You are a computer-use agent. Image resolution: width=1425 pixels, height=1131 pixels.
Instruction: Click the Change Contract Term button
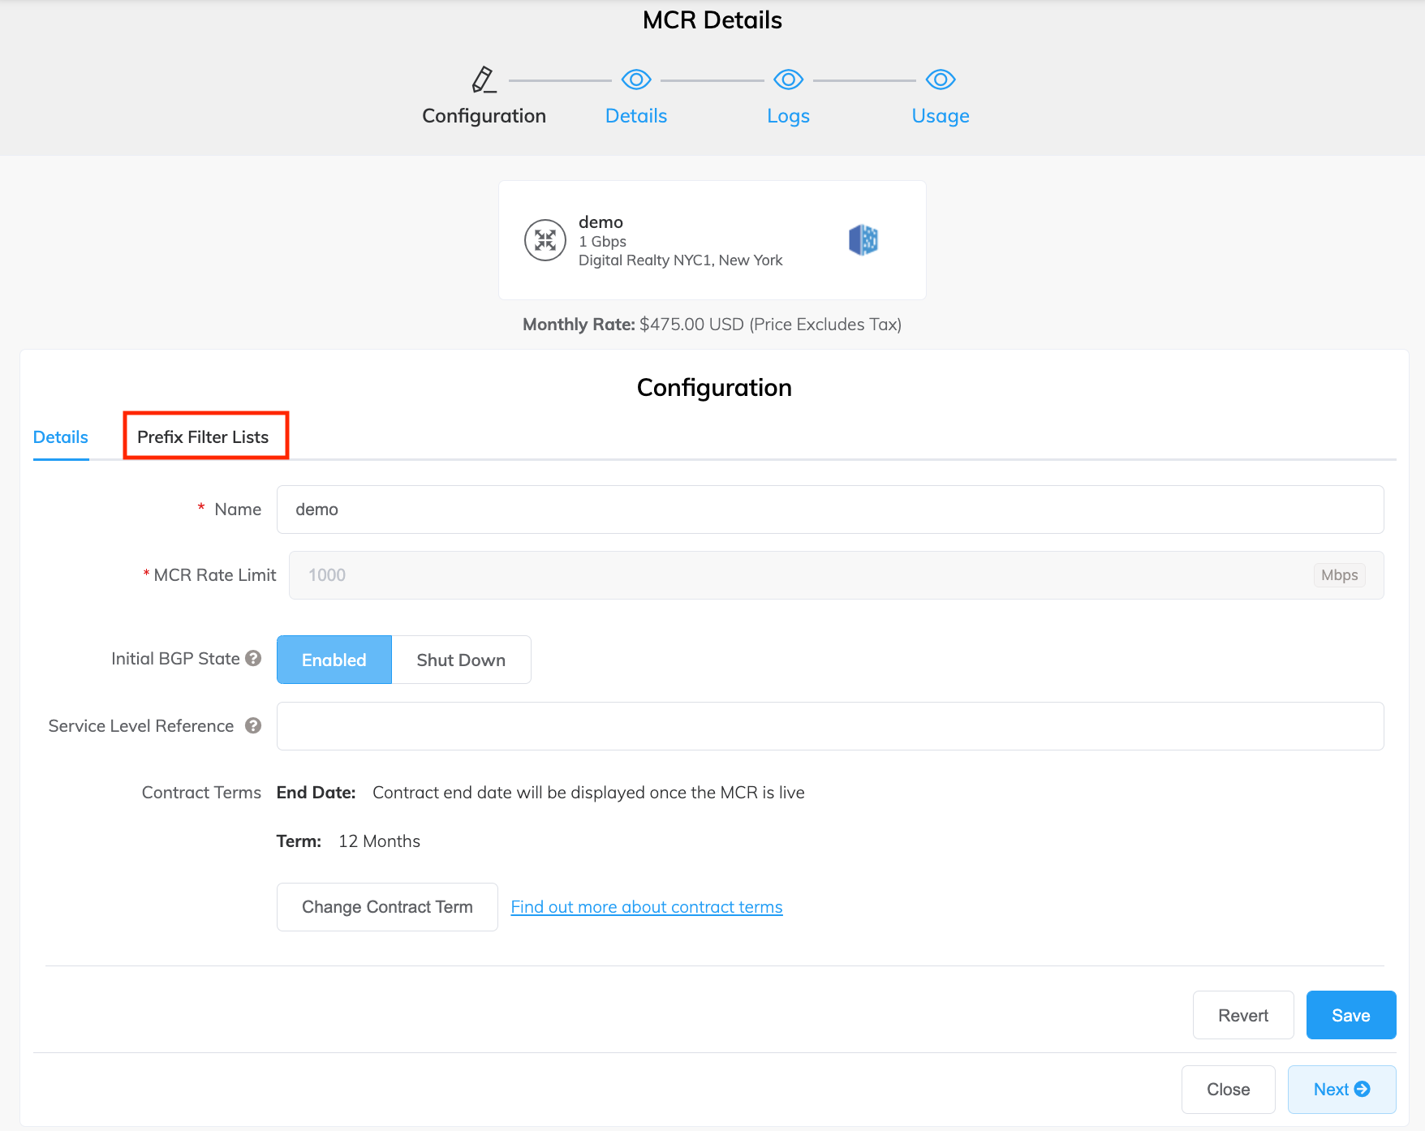tap(387, 907)
